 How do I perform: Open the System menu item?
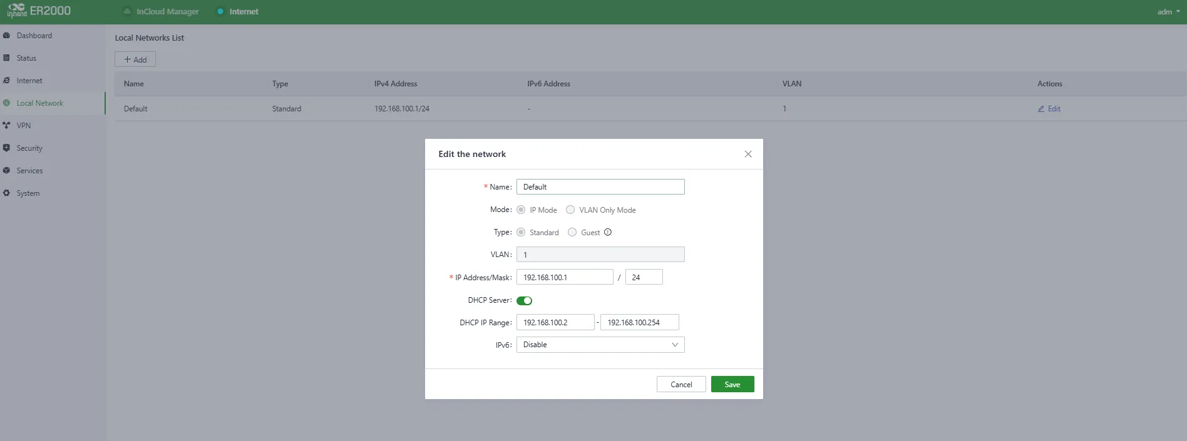click(x=28, y=193)
